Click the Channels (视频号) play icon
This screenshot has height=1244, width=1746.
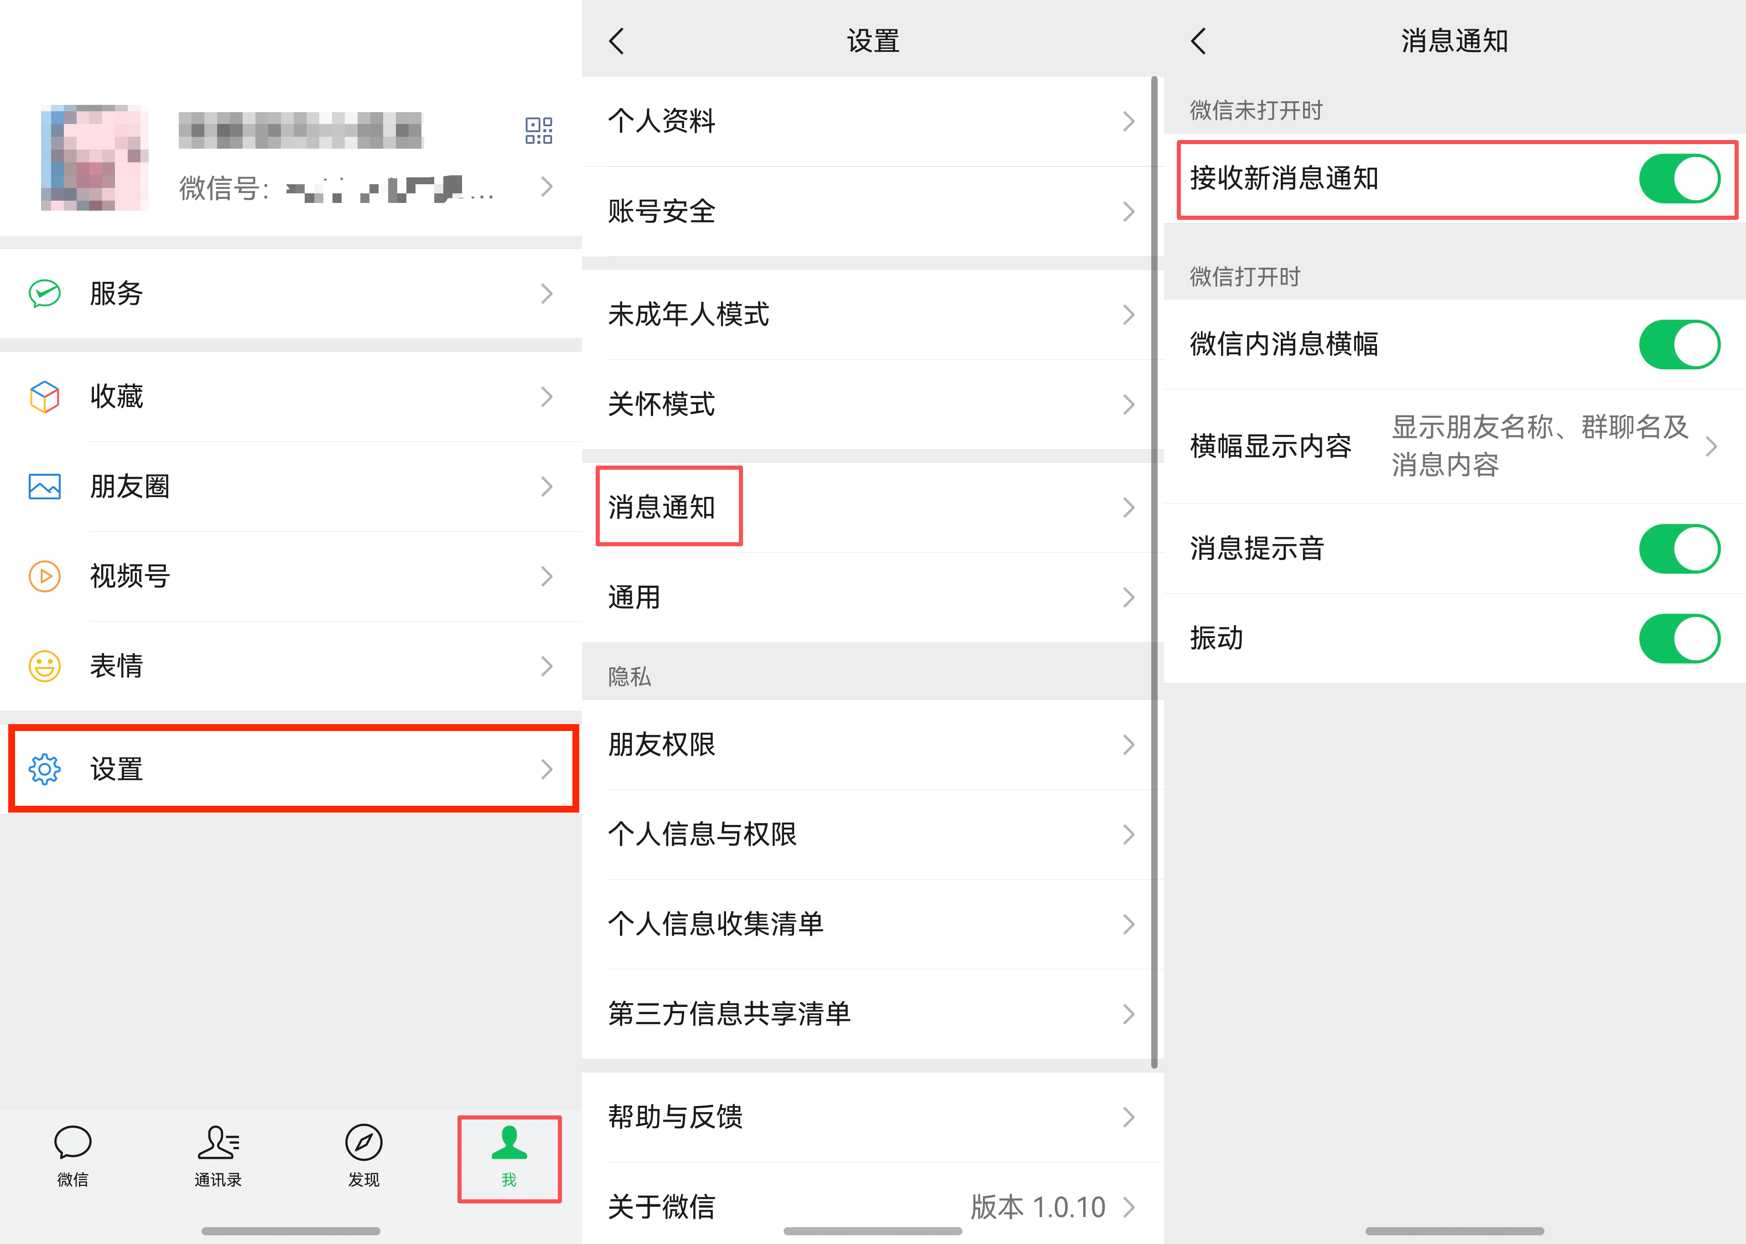[x=44, y=576]
